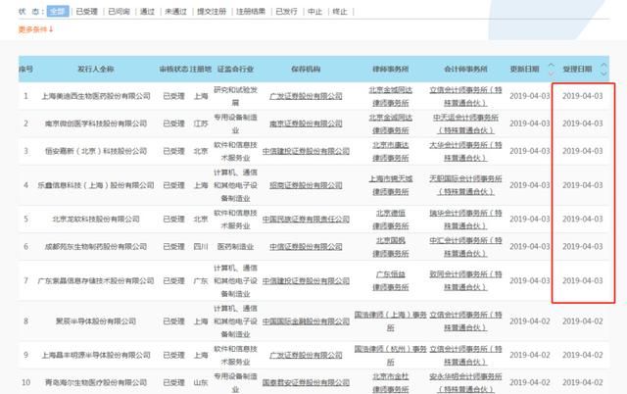Image resolution: width=627 pixels, height=394 pixels.
Task: Switch to the 通过 status filter
Action: 147,12
